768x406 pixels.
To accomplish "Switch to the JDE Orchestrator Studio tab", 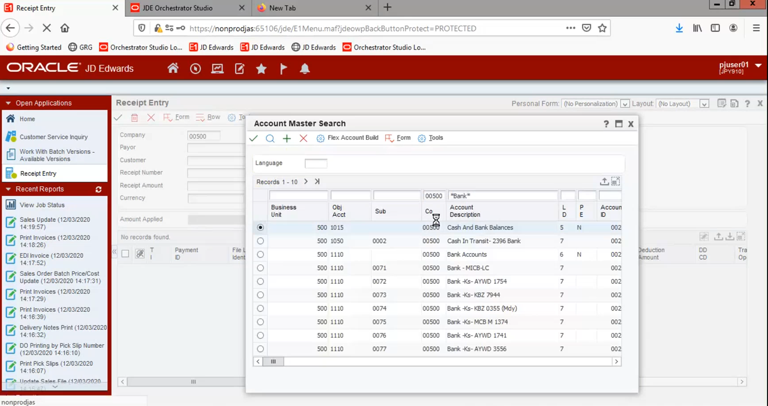I will [177, 8].
